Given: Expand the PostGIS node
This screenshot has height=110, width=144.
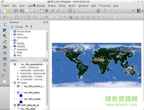Looking at the screenshot, I should 12,47.
